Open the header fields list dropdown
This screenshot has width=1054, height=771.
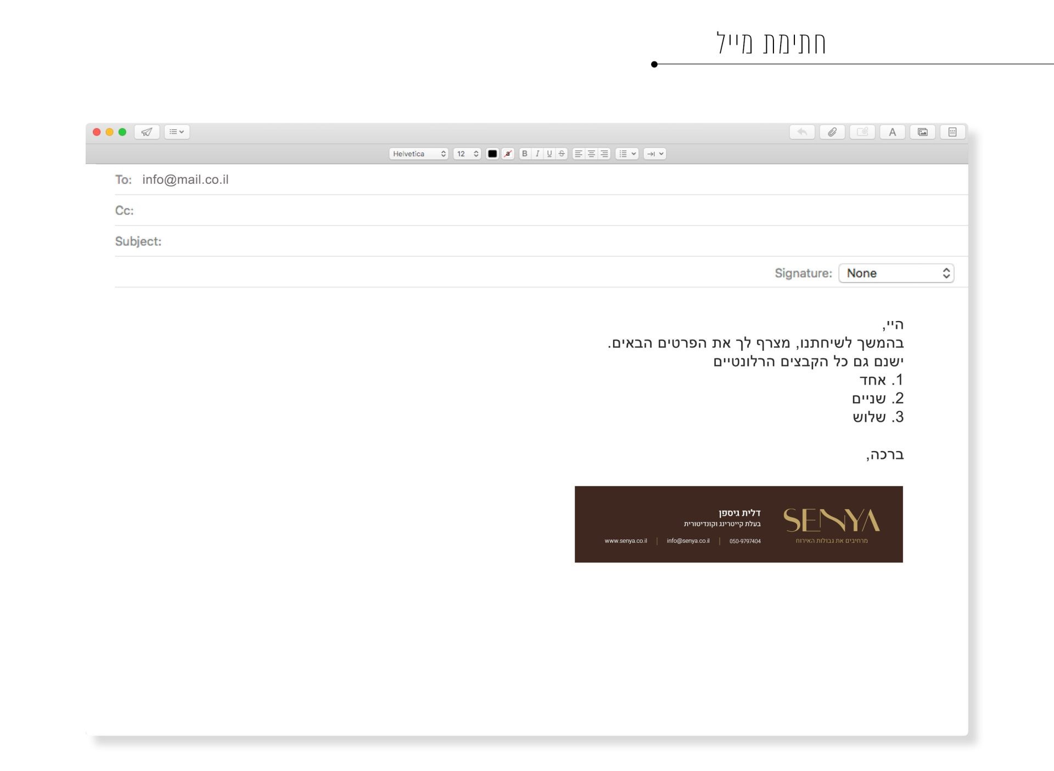[x=177, y=132]
